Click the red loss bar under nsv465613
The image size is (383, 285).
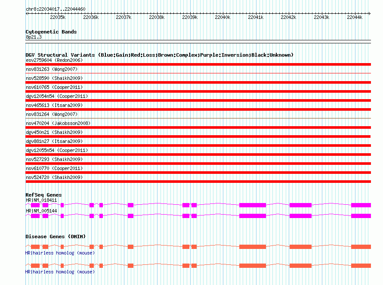click(x=198, y=109)
